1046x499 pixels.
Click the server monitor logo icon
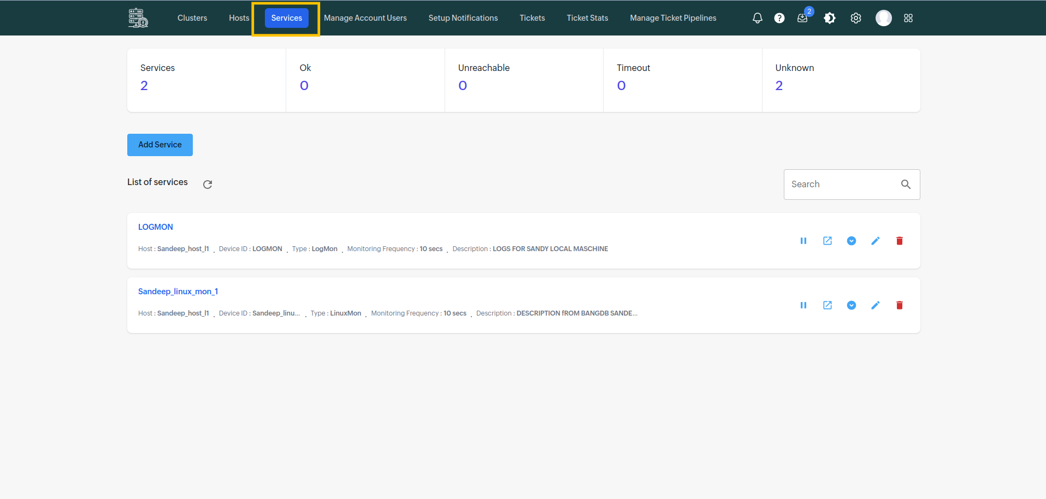pos(138,18)
